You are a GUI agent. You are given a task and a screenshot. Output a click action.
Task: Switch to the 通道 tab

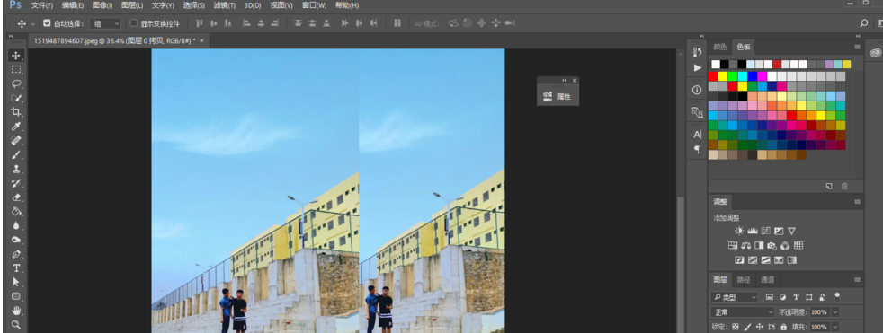point(767,279)
